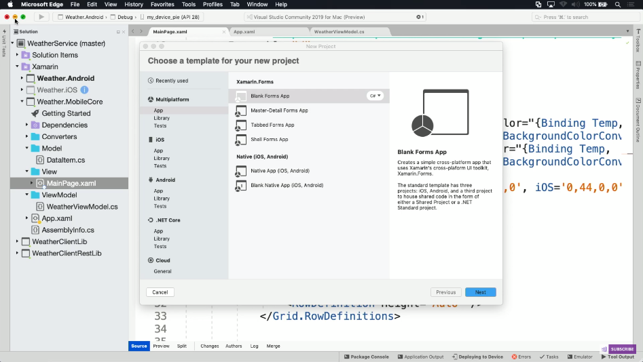Viewport: 643px width, 362px height.
Task: Open the Application Output pad
Action: tap(420, 357)
